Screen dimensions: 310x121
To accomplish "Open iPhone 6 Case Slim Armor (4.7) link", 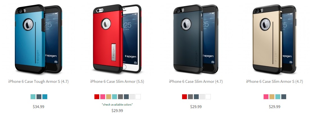I will (x=196, y=81).
